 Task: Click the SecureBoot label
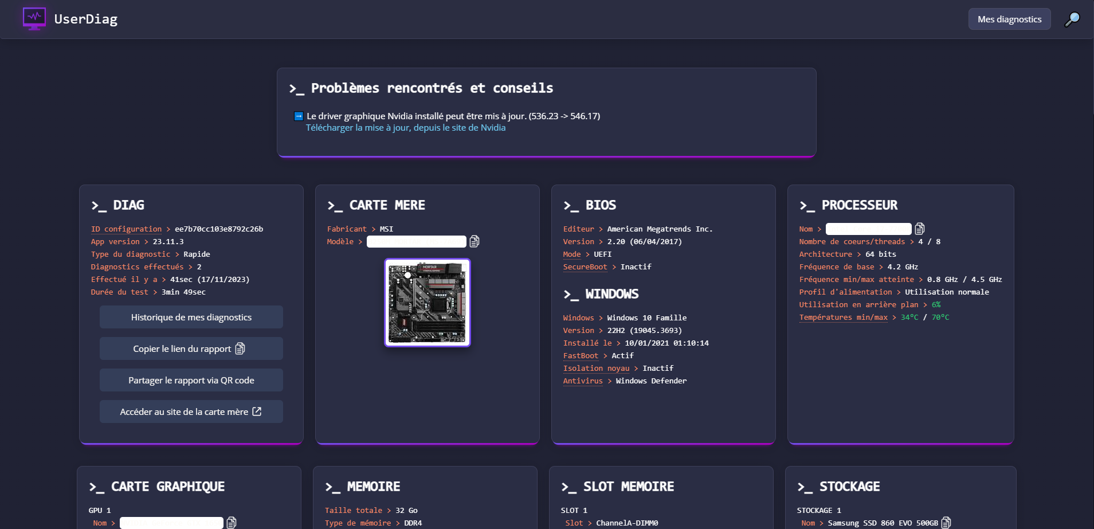585,267
